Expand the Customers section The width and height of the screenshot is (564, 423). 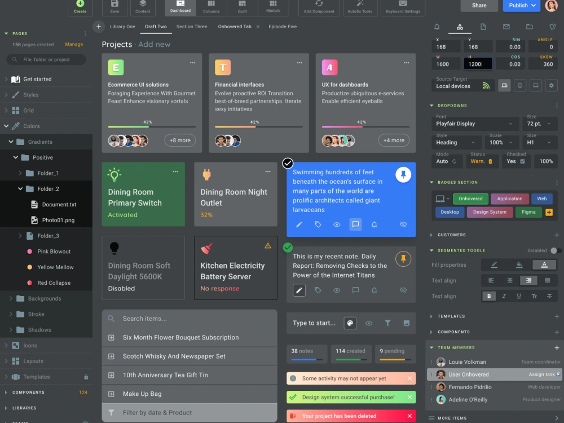tap(431, 235)
